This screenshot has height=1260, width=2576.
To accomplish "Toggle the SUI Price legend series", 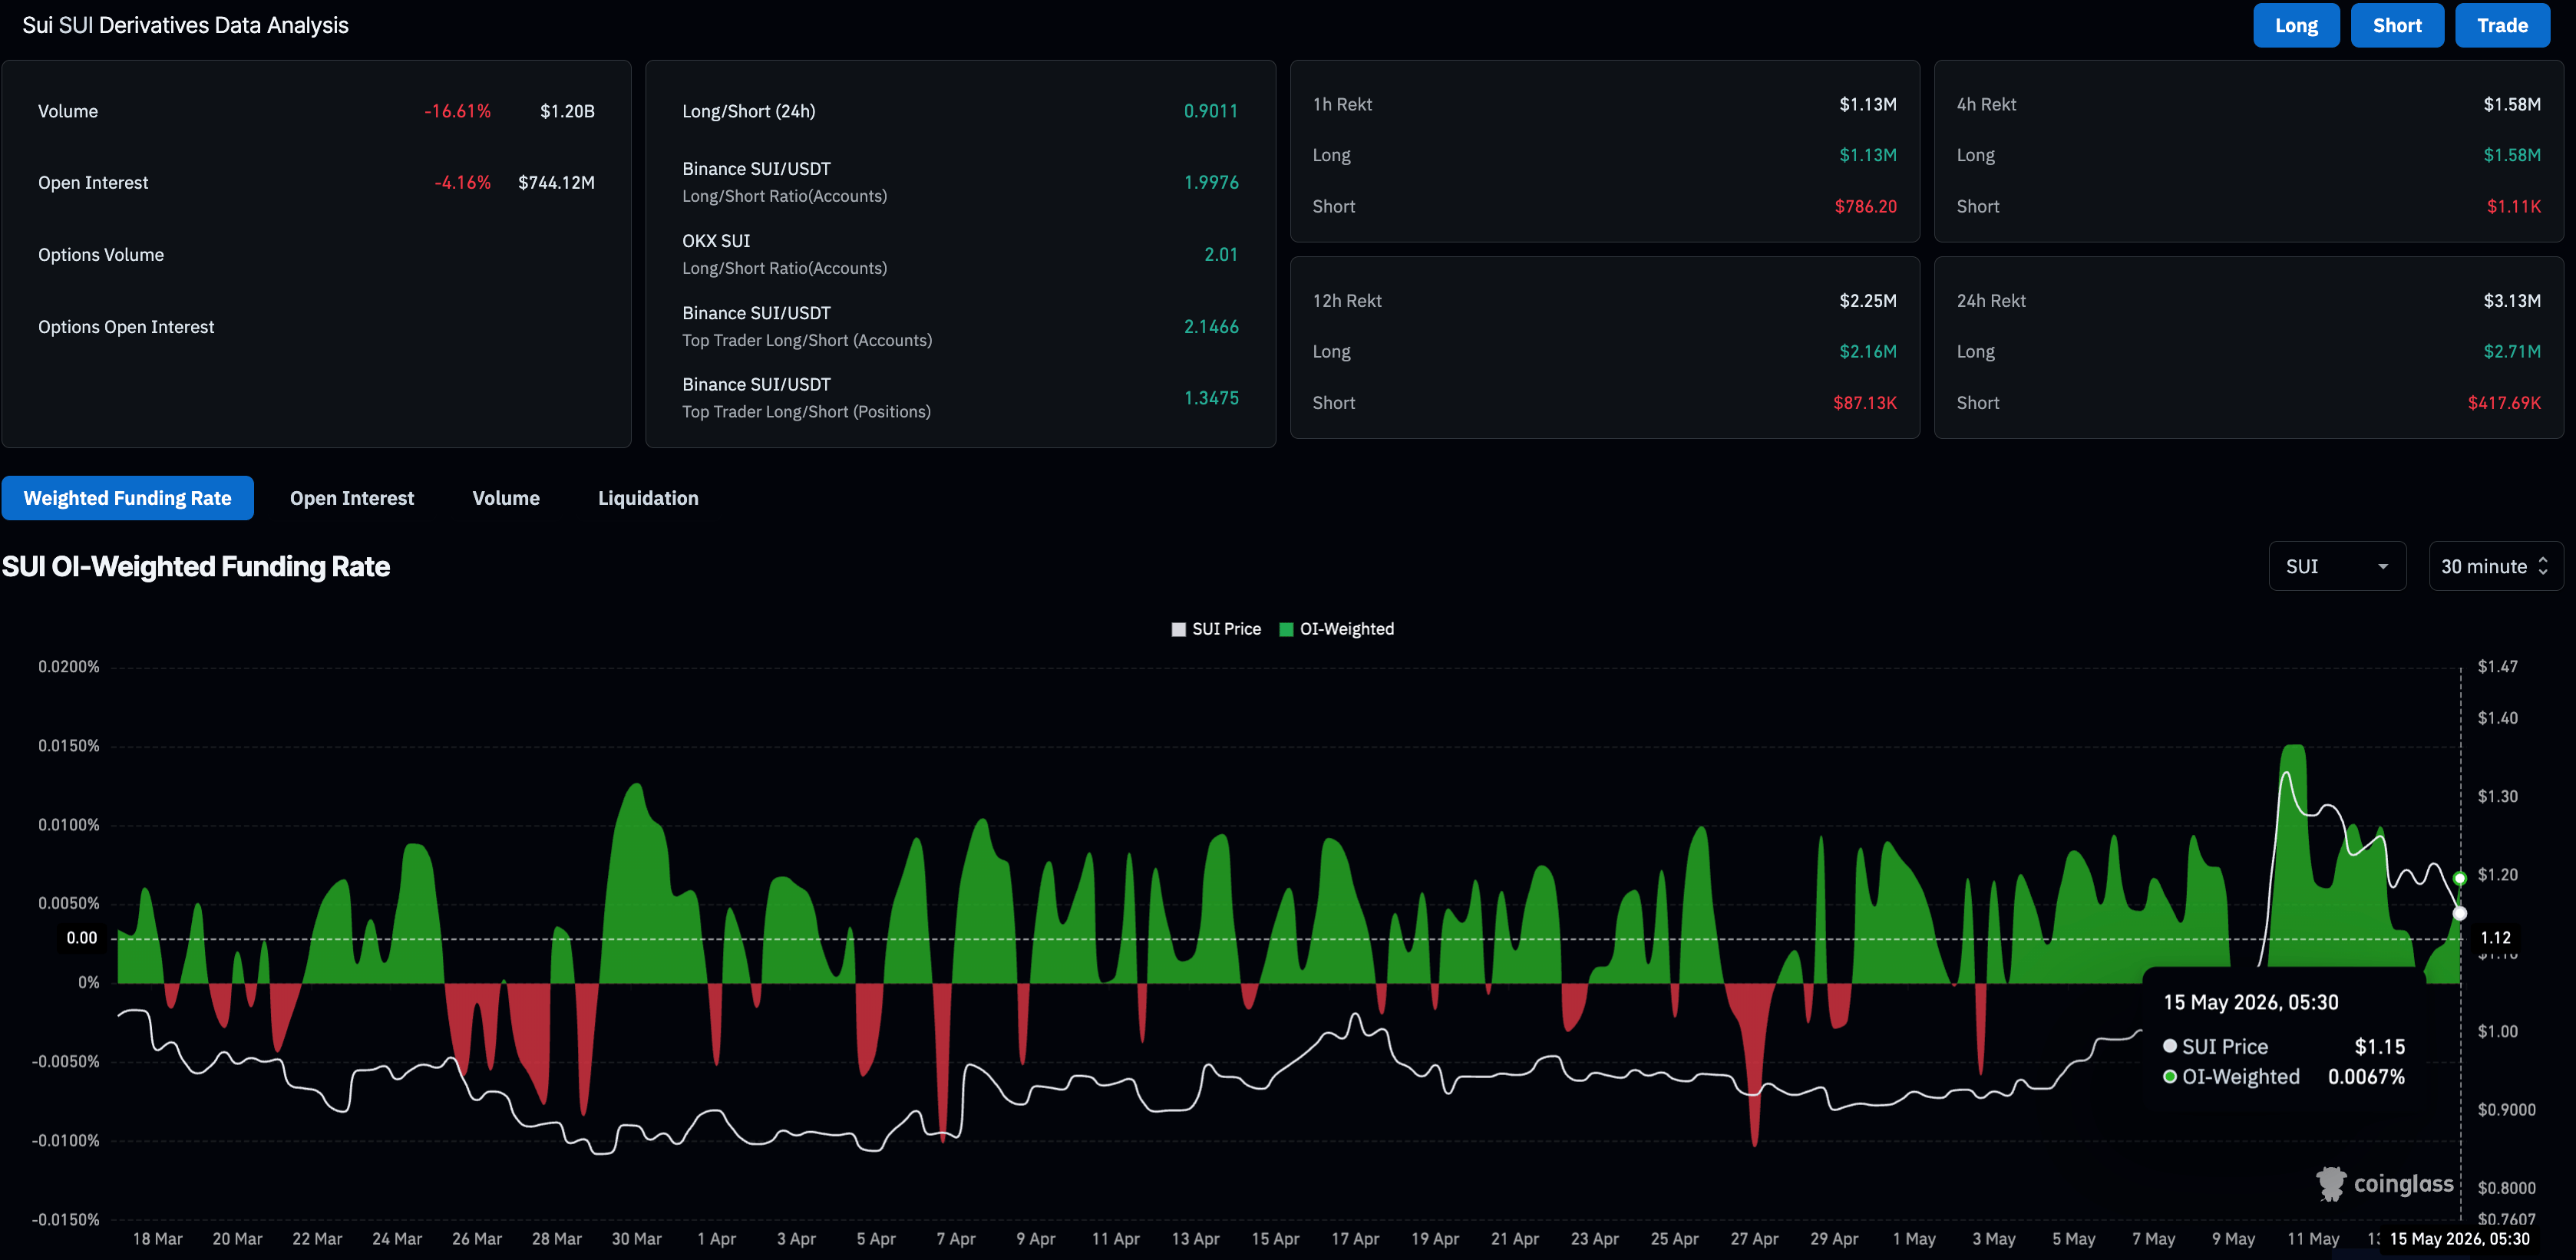I will (1216, 629).
